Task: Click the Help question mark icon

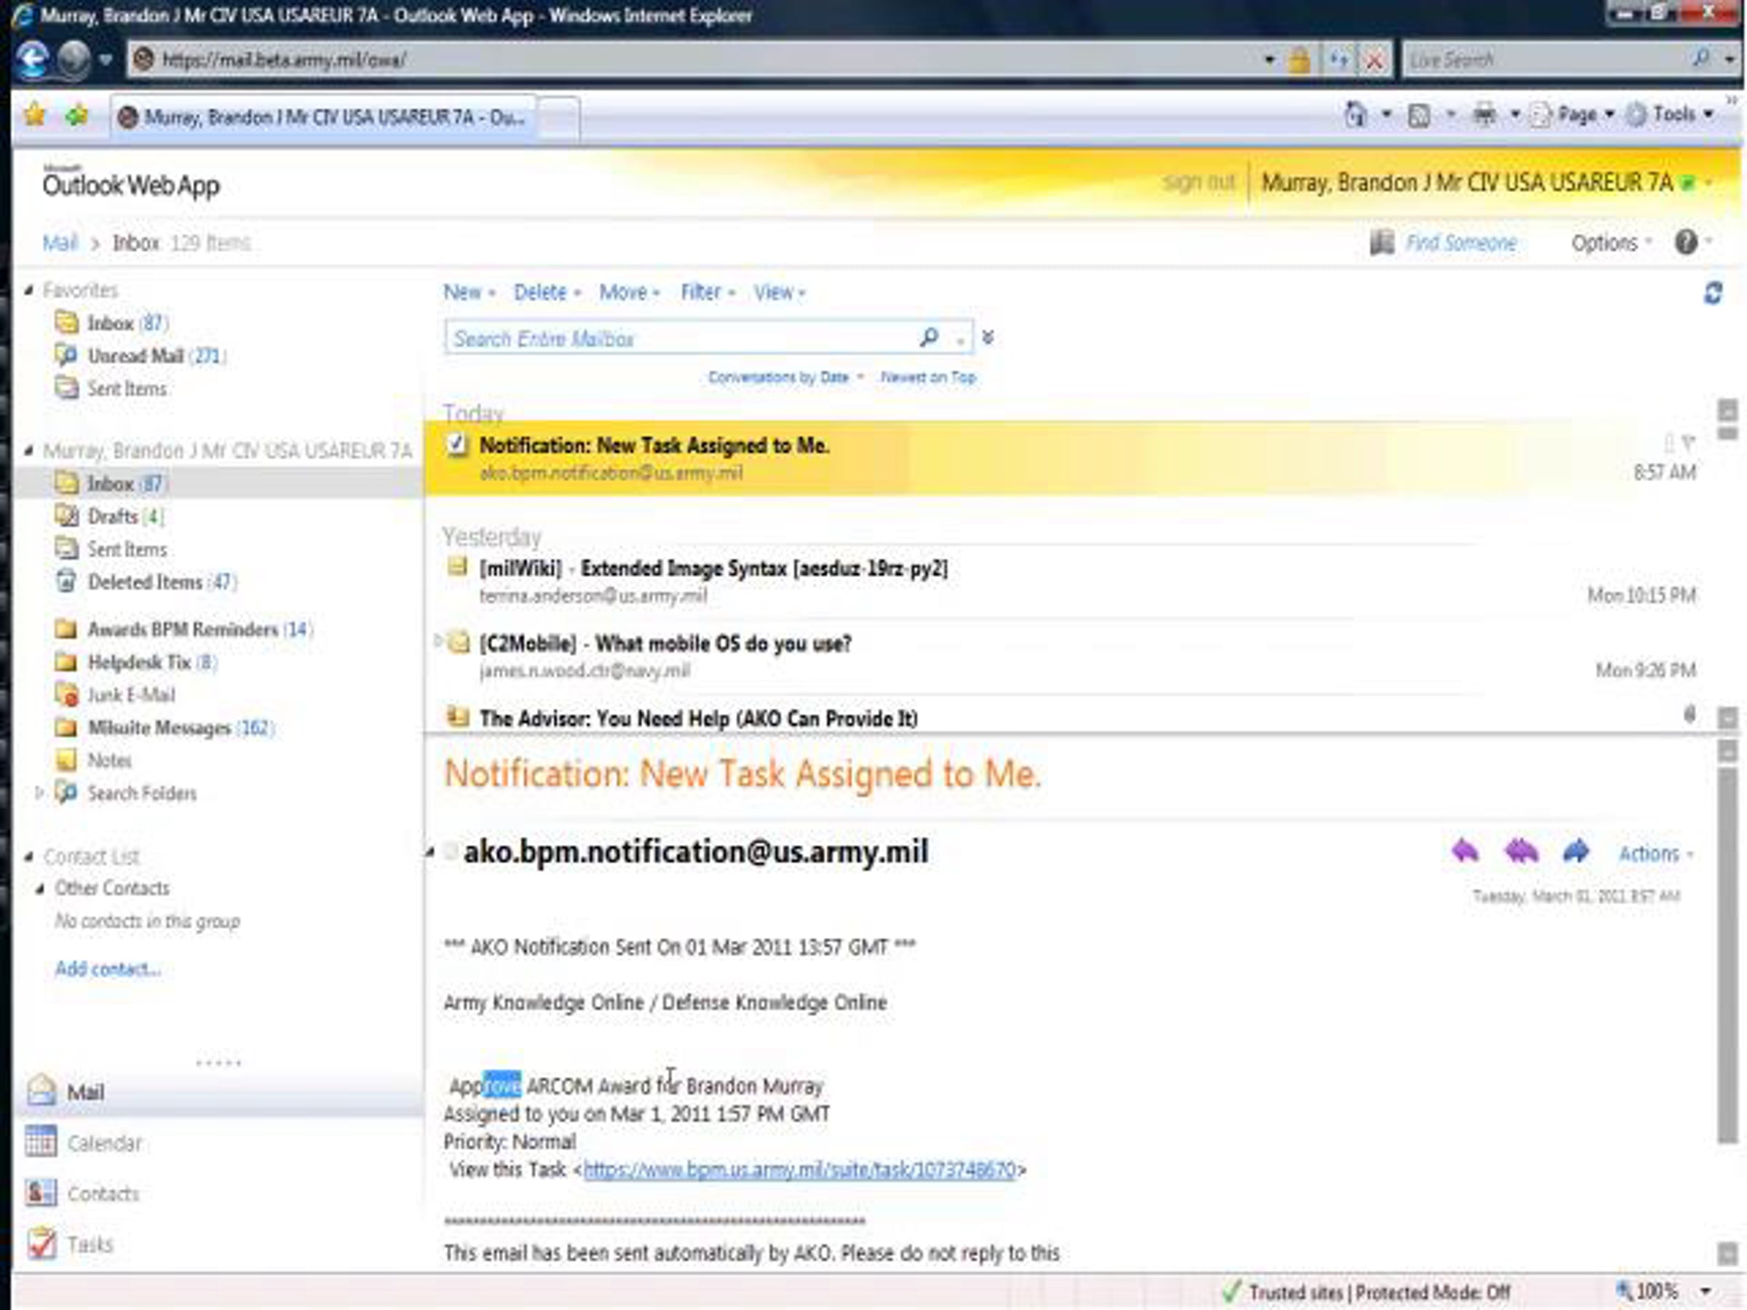Action: tap(1685, 242)
